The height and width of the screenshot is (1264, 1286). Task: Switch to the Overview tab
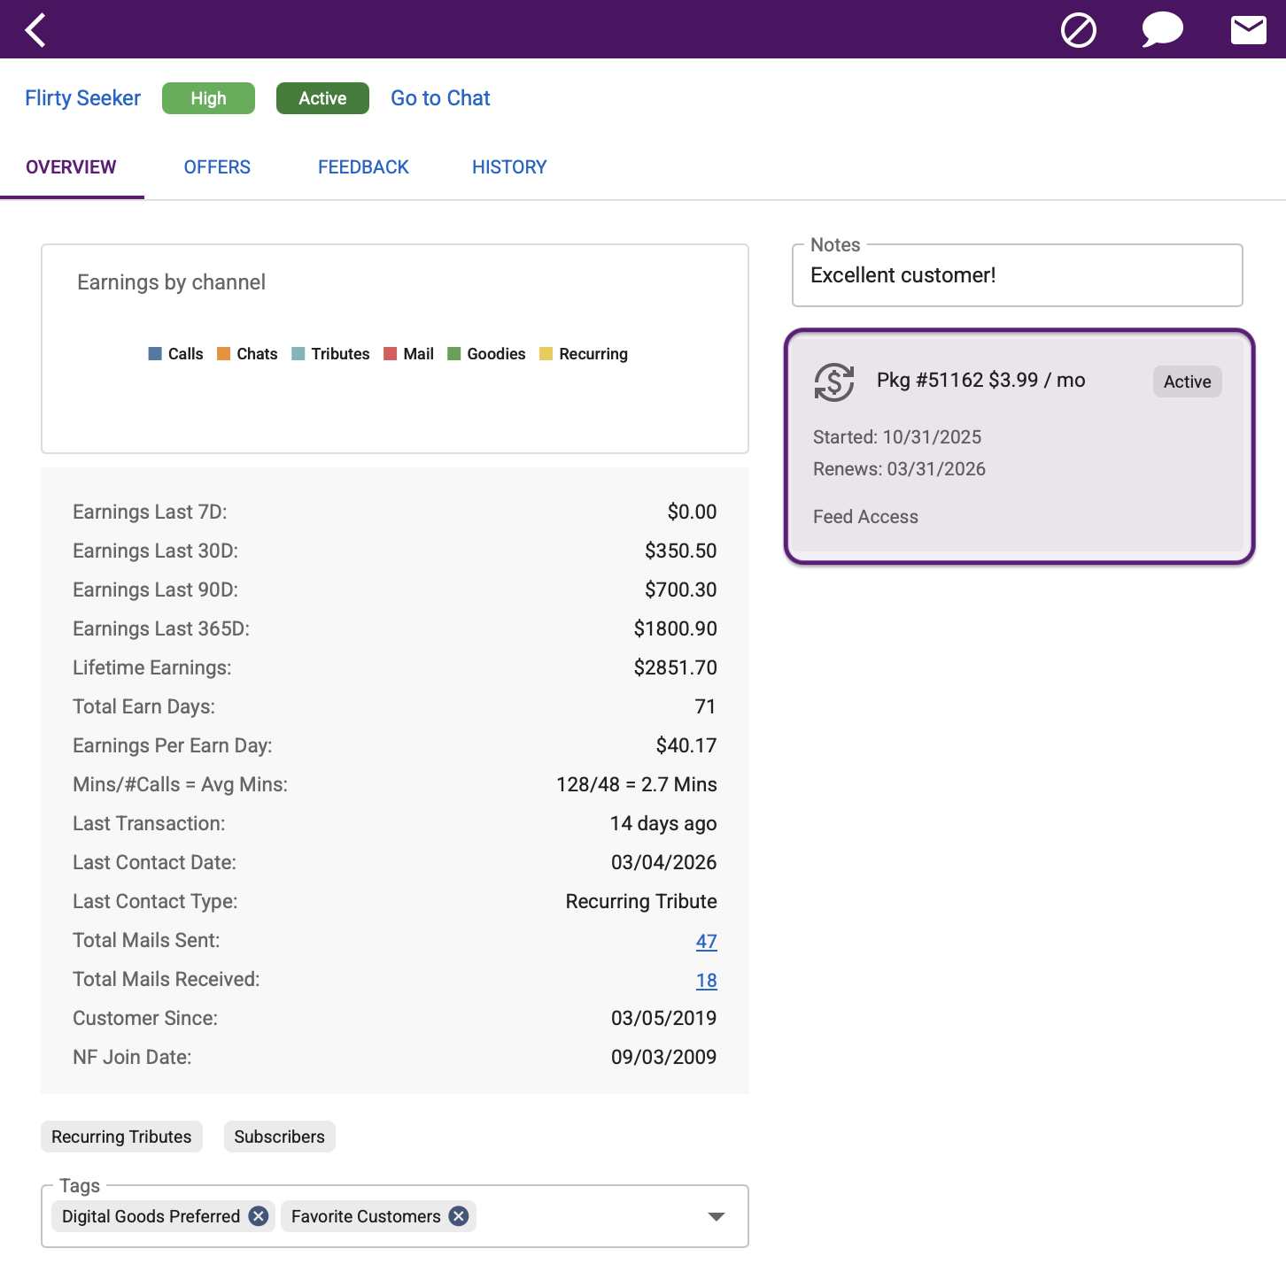(71, 167)
